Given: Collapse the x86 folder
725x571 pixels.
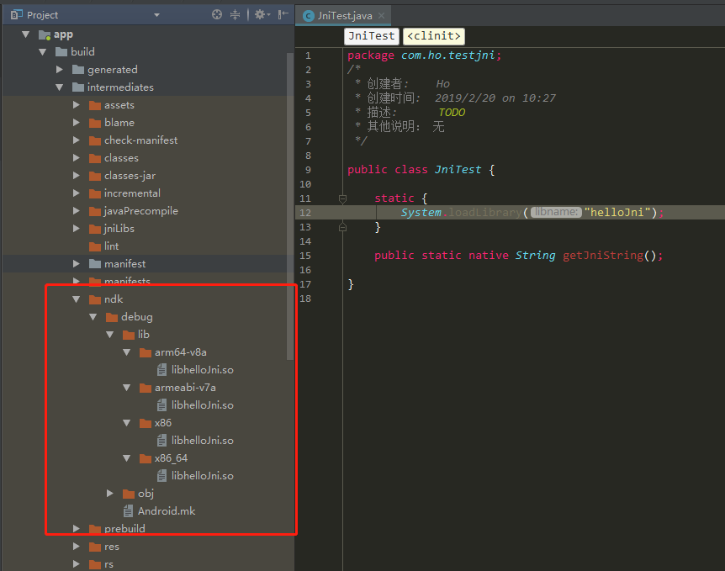Looking at the screenshot, I should [x=127, y=423].
